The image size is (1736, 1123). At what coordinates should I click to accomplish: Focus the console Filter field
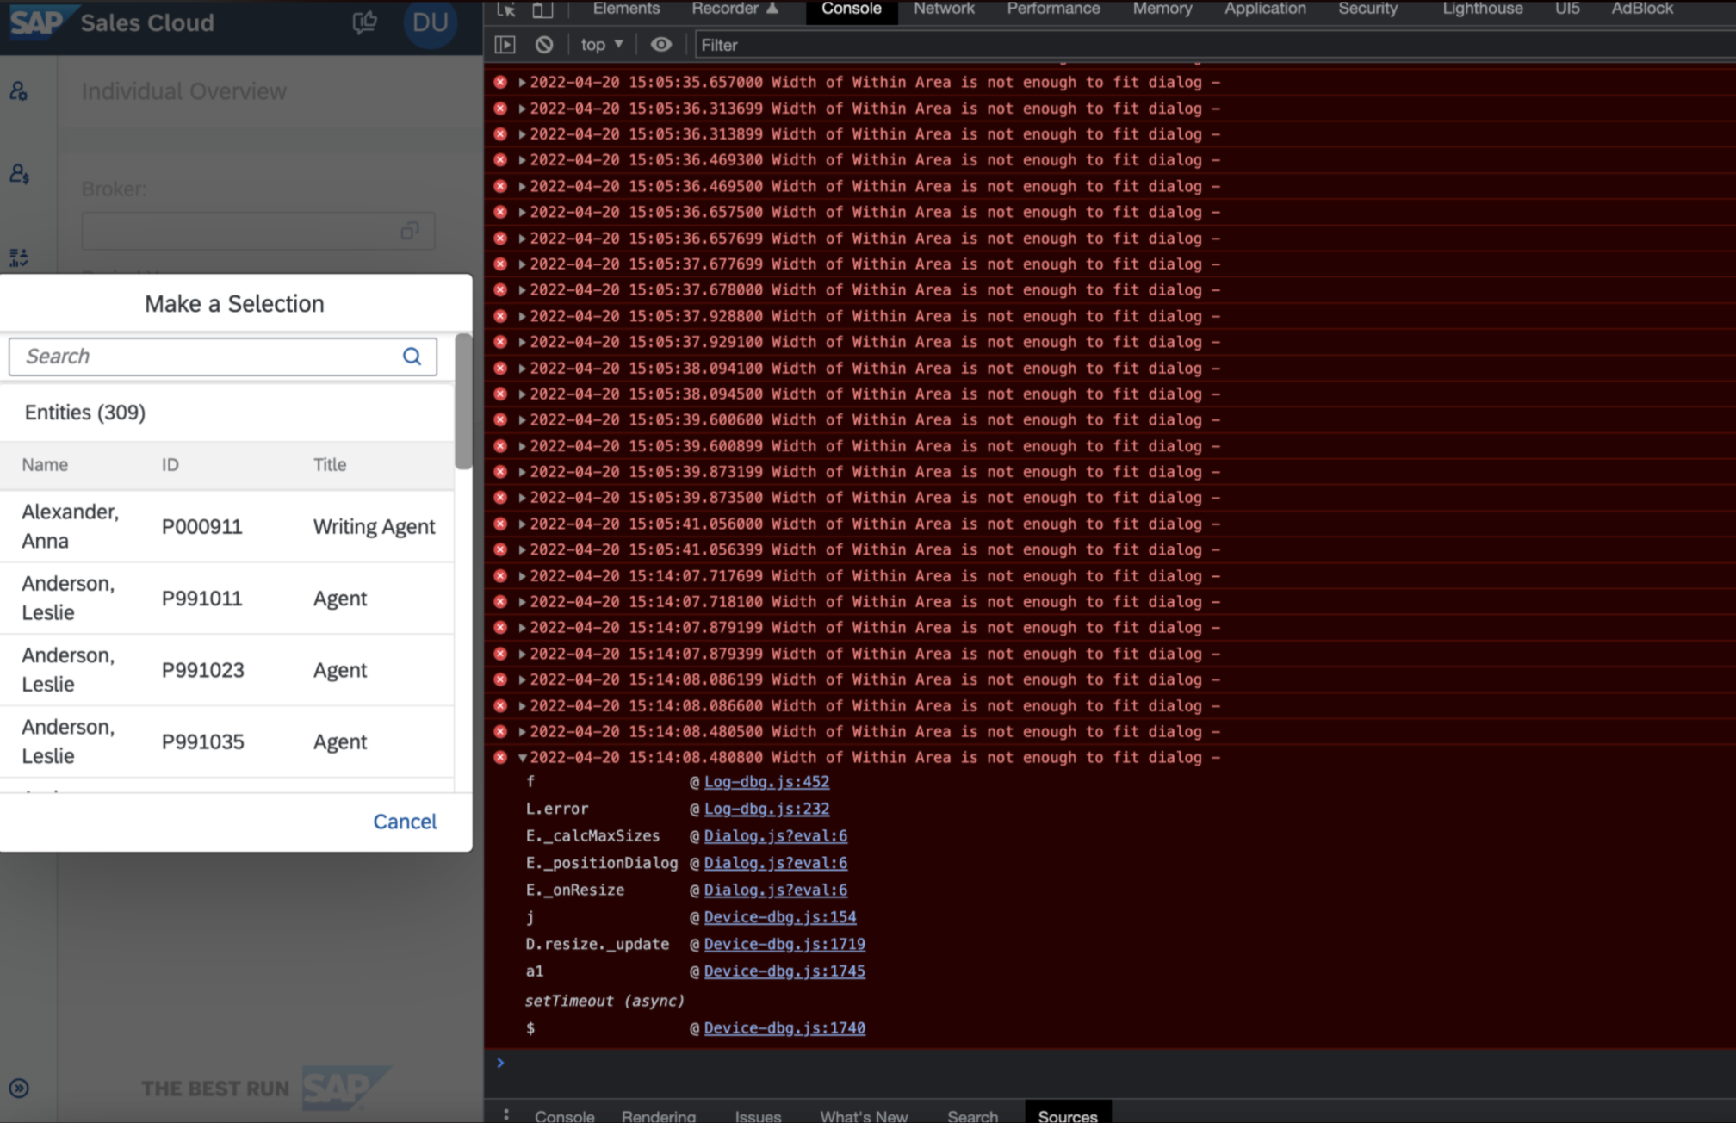coord(1214,45)
